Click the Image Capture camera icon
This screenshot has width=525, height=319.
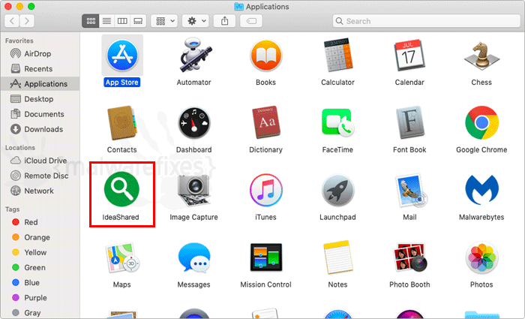(193, 191)
